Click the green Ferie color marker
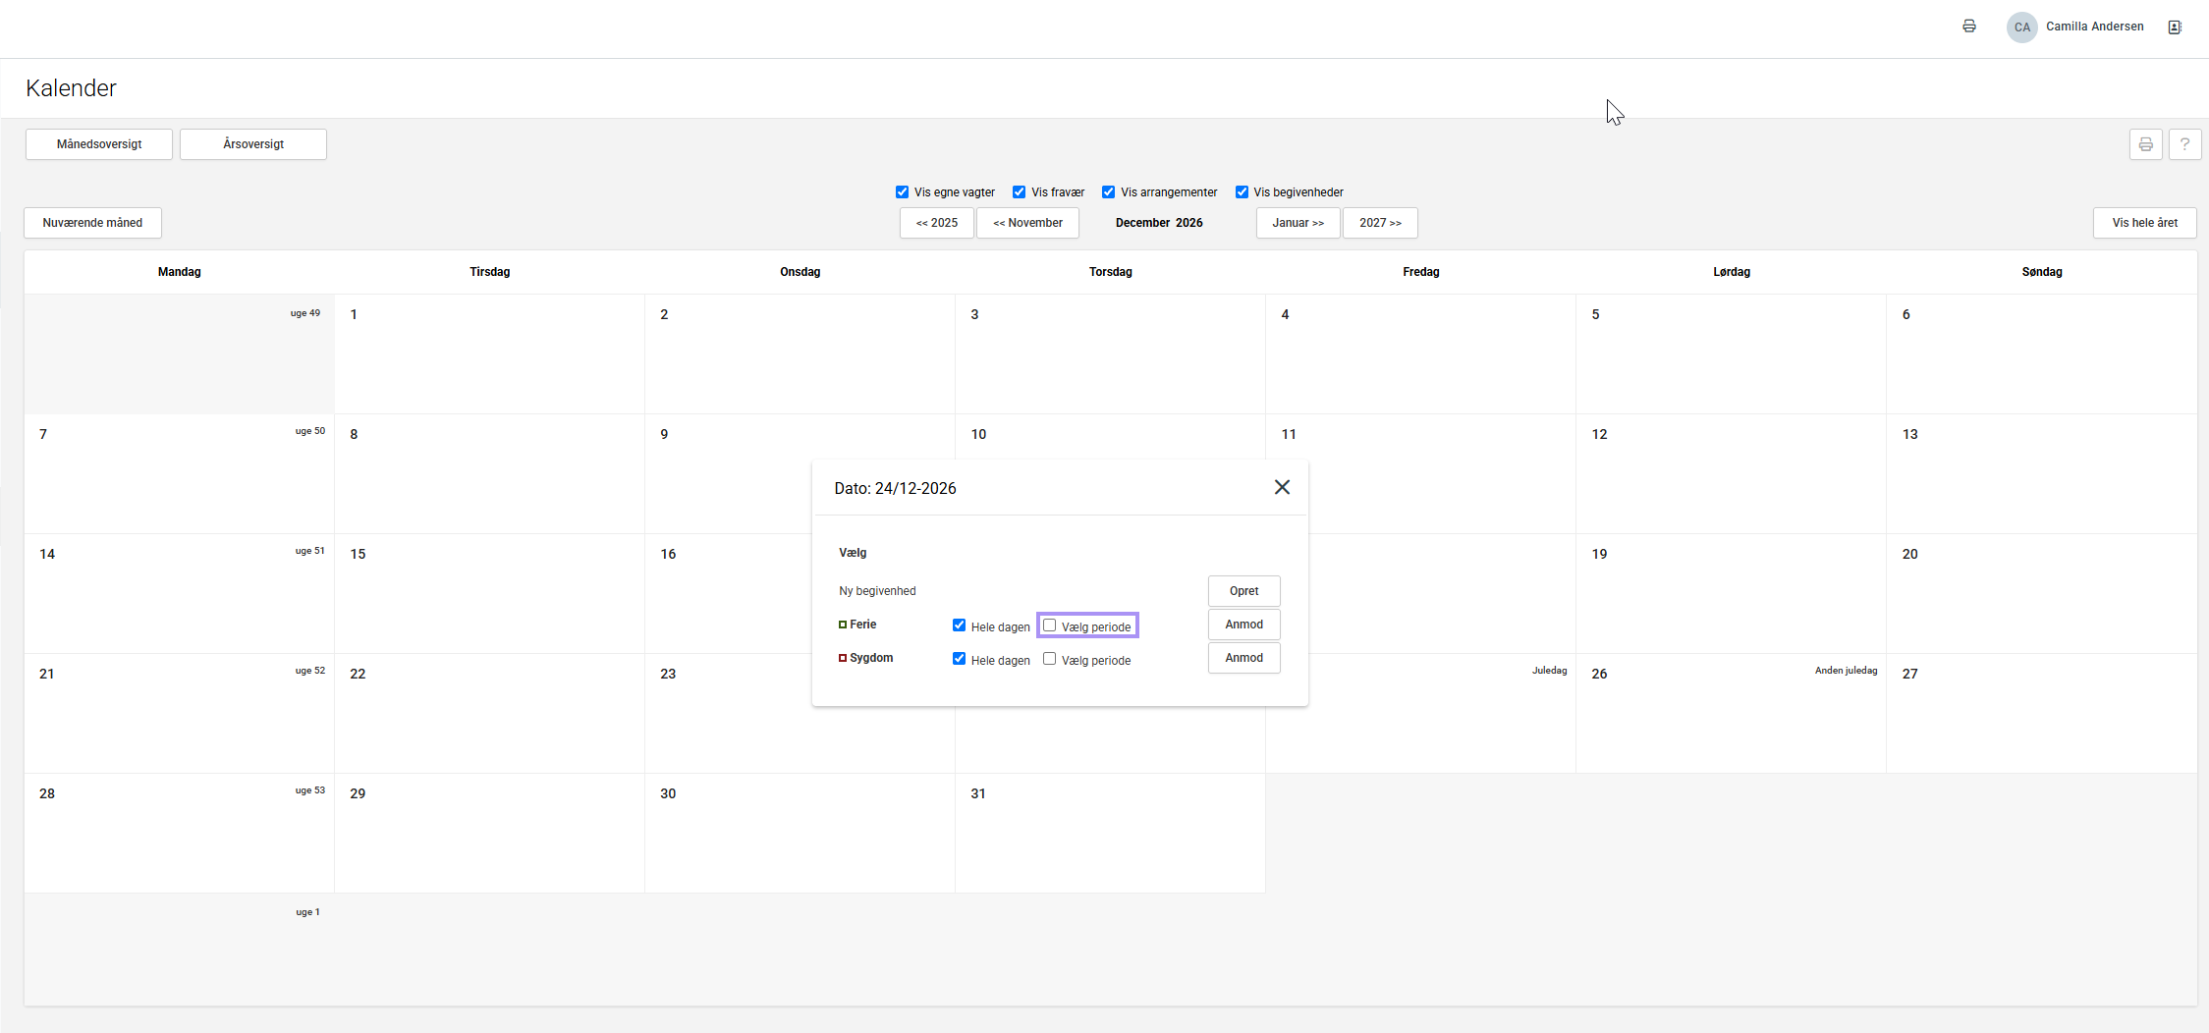Viewport: 2209px width, 1033px height. click(x=843, y=625)
